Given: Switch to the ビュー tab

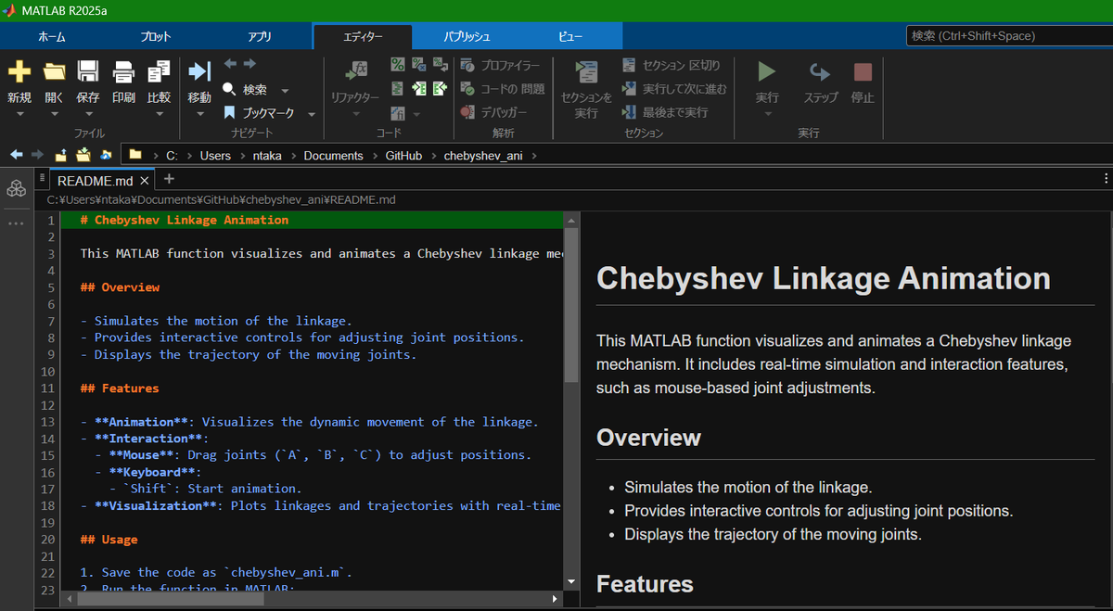Looking at the screenshot, I should (570, 36).
